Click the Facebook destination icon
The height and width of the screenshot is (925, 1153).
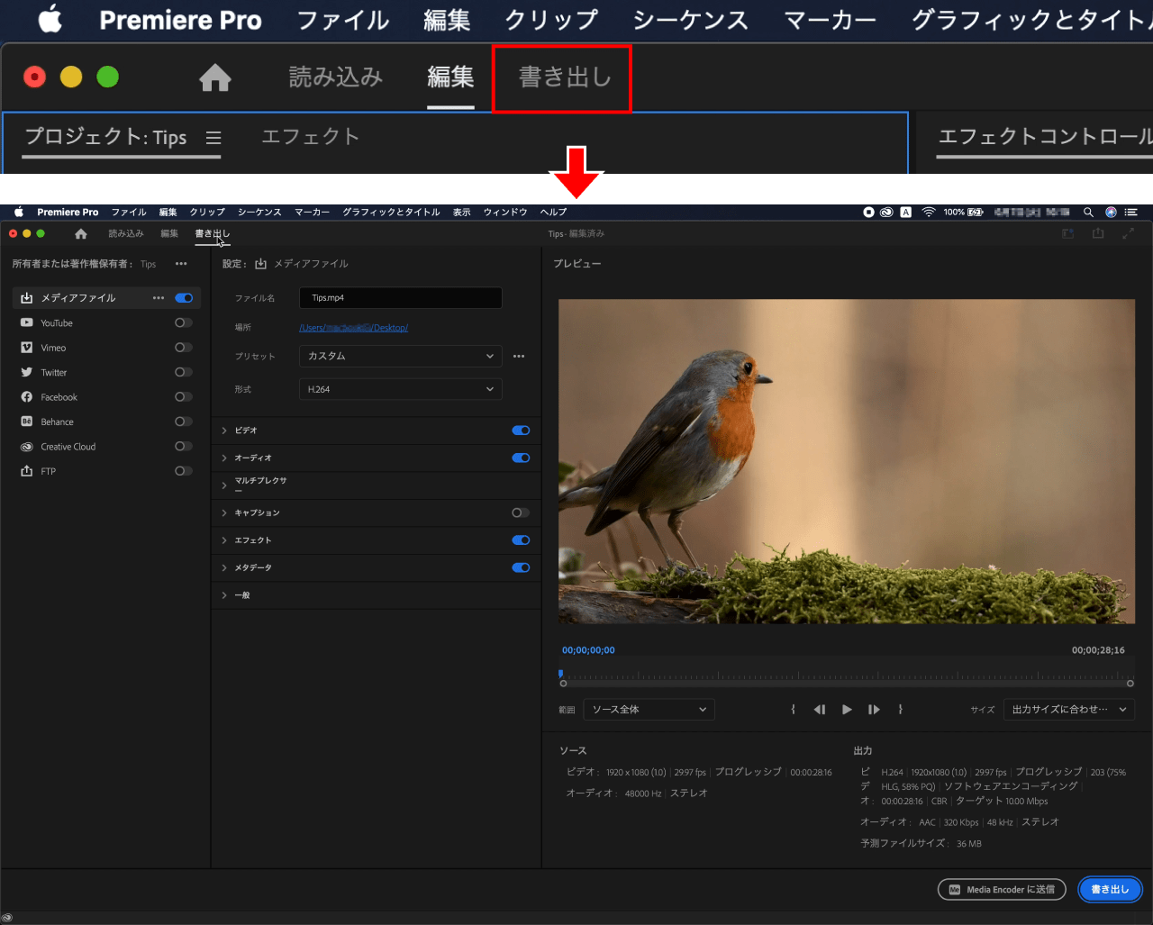pyautogui.click(x=27, y=397)
